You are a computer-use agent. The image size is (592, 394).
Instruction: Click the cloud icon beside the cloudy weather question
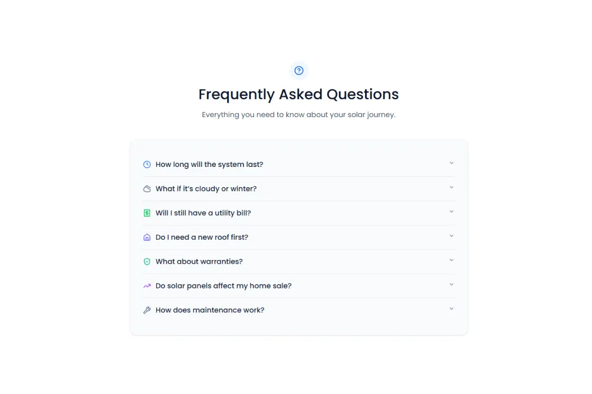tap(147, 188)
